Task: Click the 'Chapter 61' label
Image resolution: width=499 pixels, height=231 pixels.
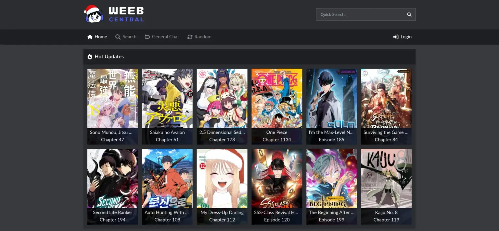Action: [x=167, y=140]
